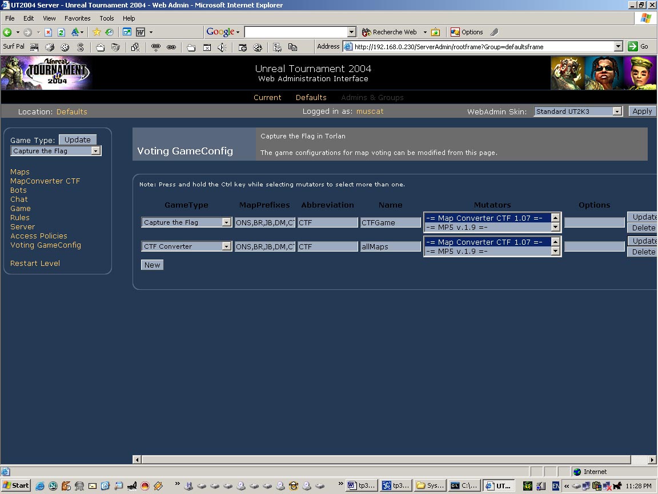
Task: Expand Google search box dropdown arrow
Action: pyautogui.click(x=352, y=32)
